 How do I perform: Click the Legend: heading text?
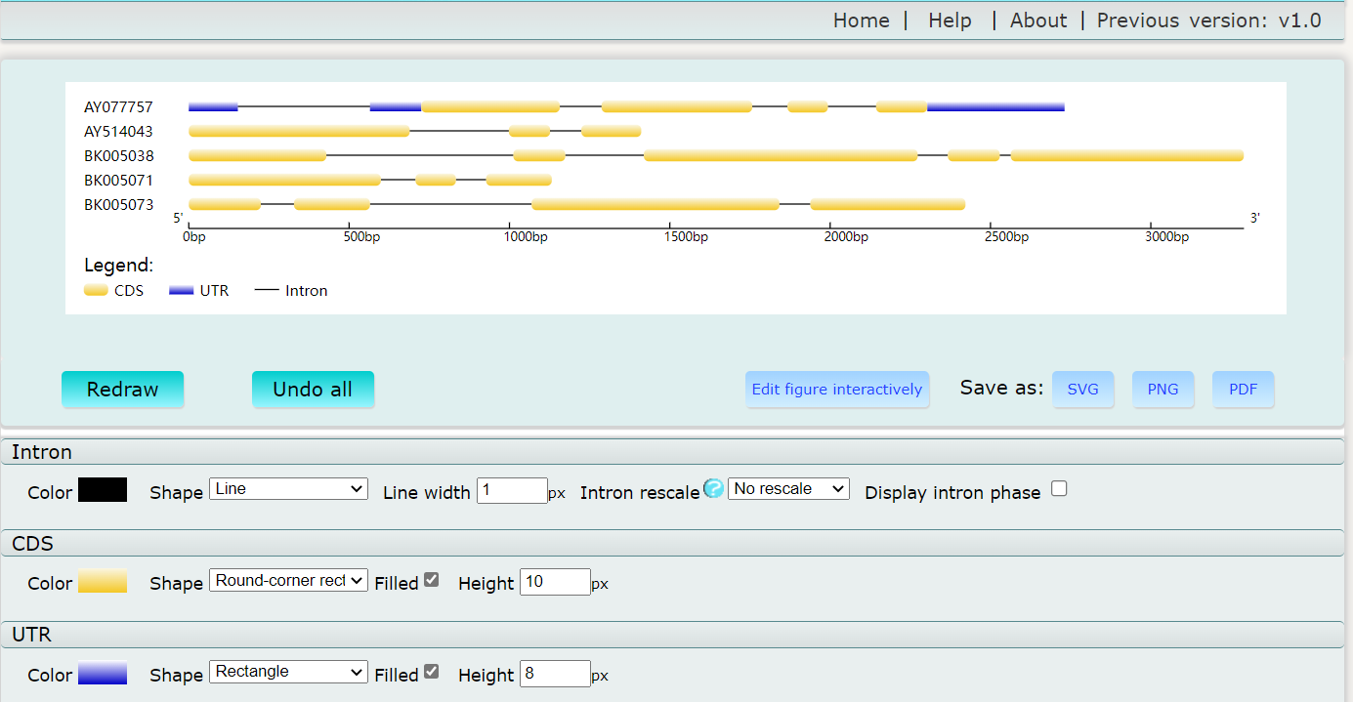(118, 266)
